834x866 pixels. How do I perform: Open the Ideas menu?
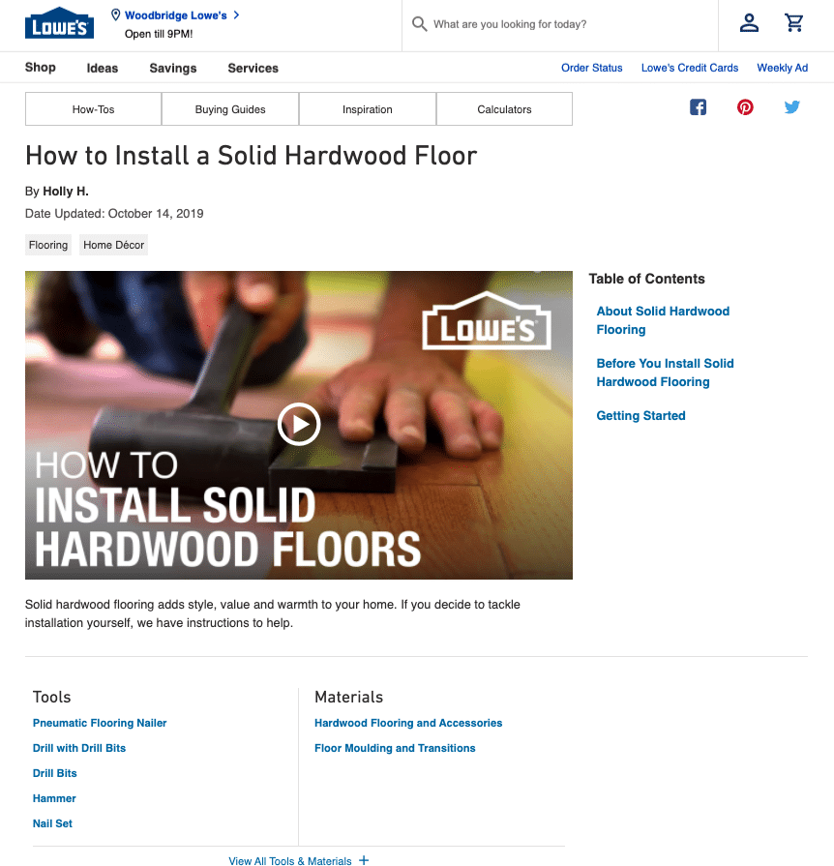(x=103, y=68)
